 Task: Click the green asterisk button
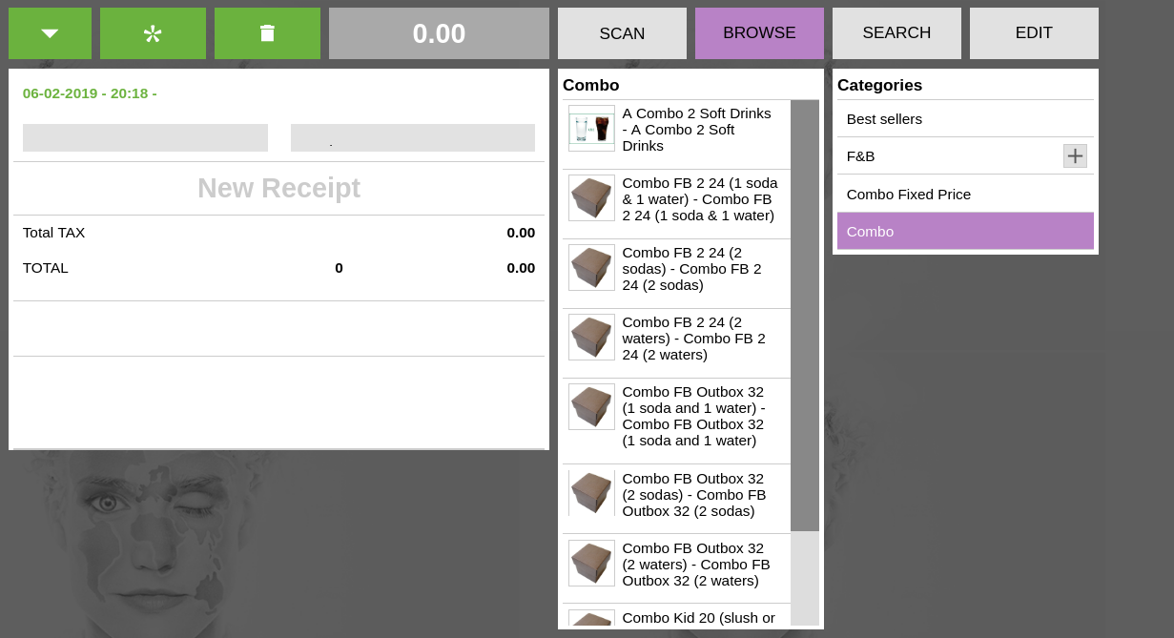(x=153, y=33)
